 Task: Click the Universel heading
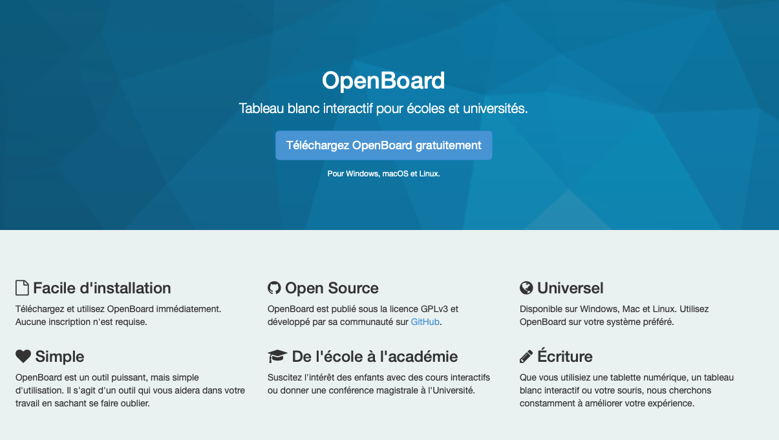pyautogui.click(x=570, y=288)
